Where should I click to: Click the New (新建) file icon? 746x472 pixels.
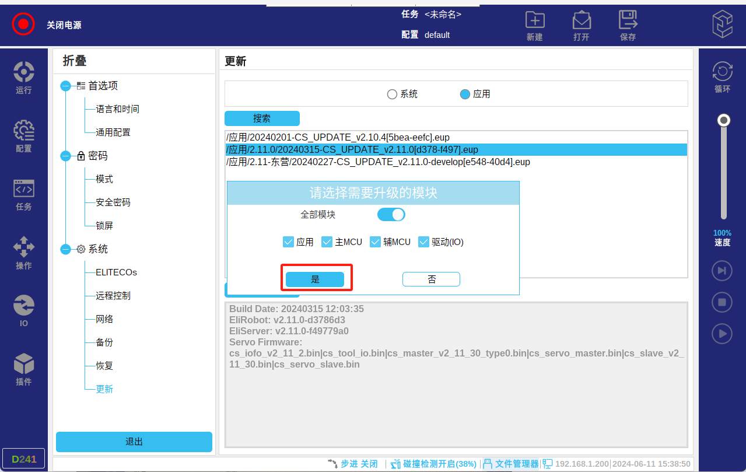point(534,26)
